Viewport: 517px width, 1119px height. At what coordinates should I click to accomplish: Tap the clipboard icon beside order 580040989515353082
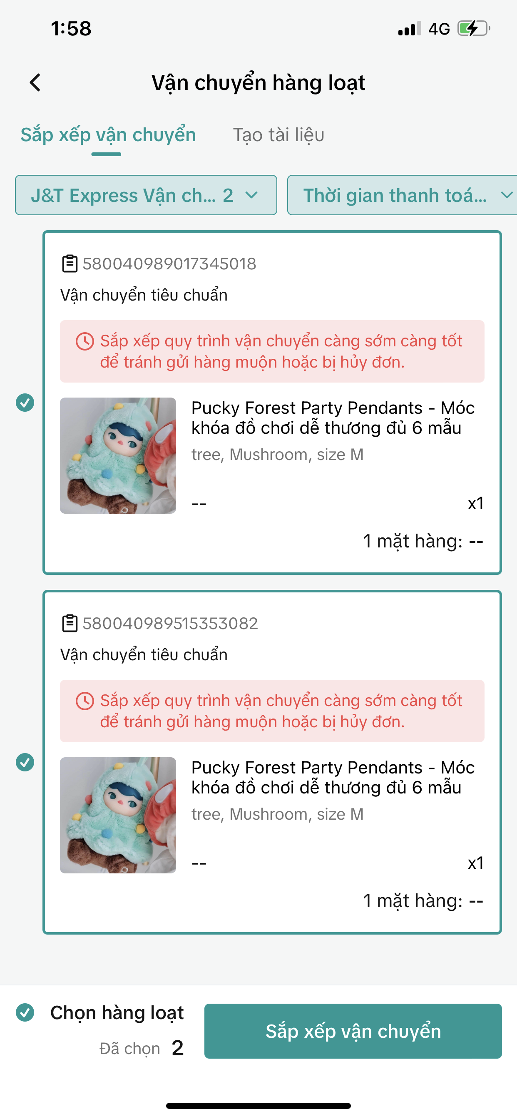tap(70, 623)
